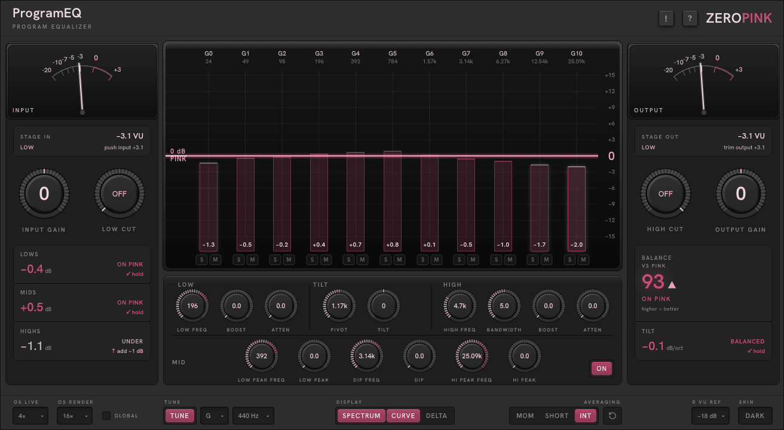Open the 0 VU REF -18 dB dropdown
Image resolution: width=784 pixels, height=430 pixels.
711,416
